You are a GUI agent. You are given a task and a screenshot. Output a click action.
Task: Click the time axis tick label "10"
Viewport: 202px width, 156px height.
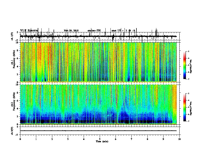pos(179,139)
